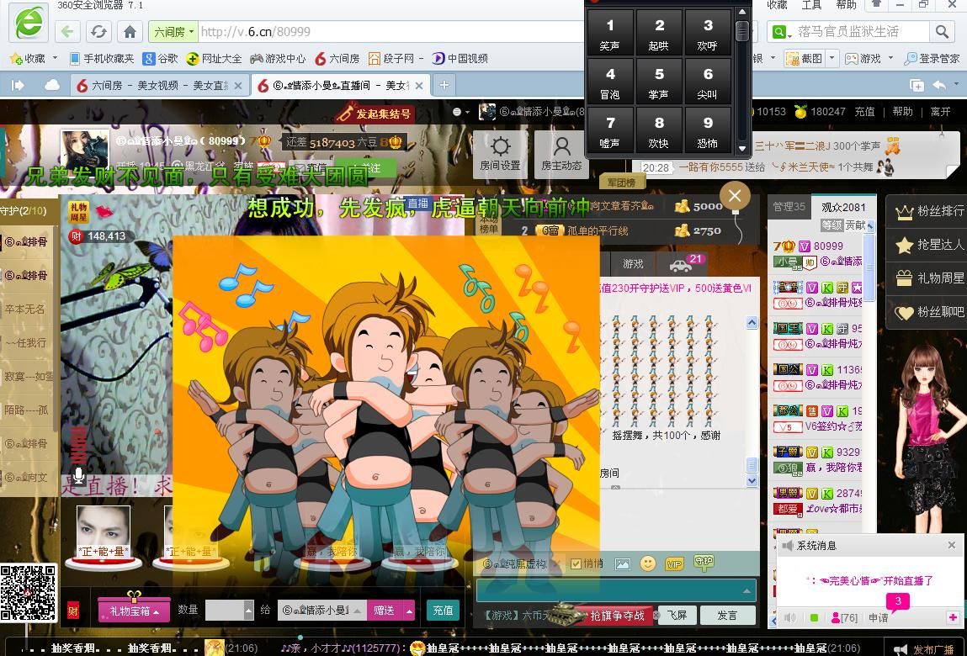Click the picture insert icon in chat
Viewport: 967px width, 656px height.
coord(623,564)
